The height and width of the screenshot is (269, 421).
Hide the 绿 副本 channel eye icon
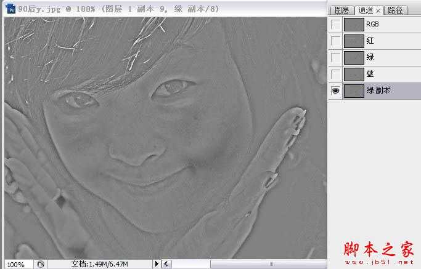coord(335,90)
